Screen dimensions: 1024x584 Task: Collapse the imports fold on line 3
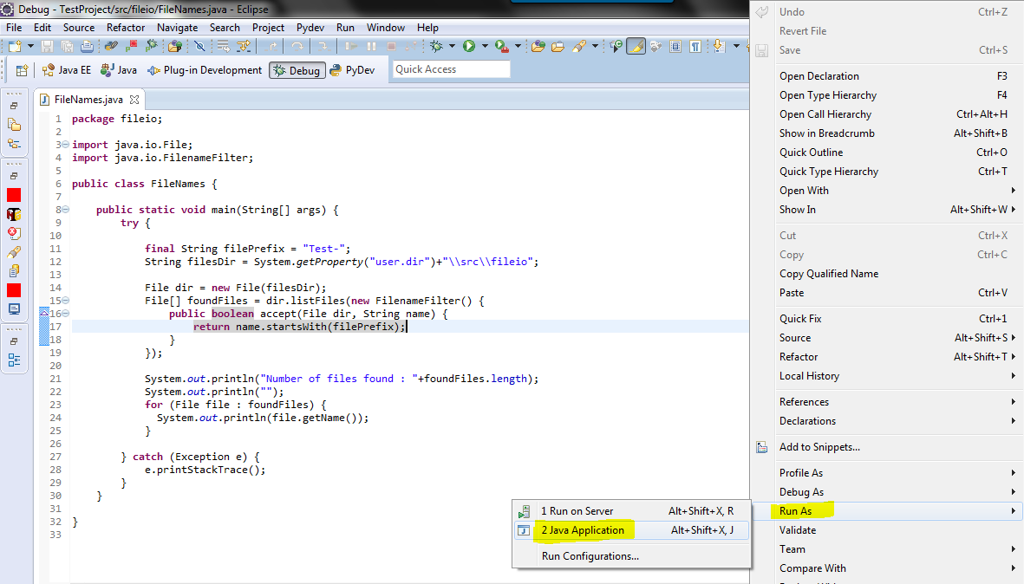[65, 146]
